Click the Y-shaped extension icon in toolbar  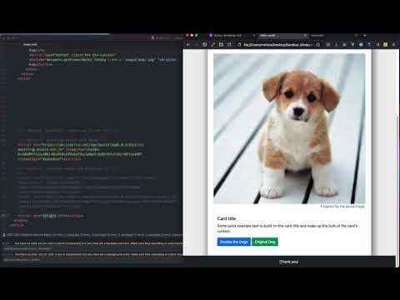tap(352, 45)
